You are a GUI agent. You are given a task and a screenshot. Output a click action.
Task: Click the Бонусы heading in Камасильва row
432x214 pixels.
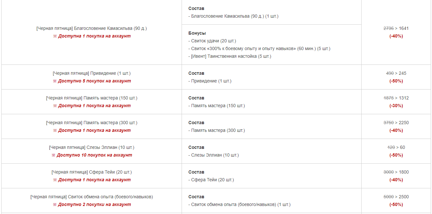tap(197, 33)
